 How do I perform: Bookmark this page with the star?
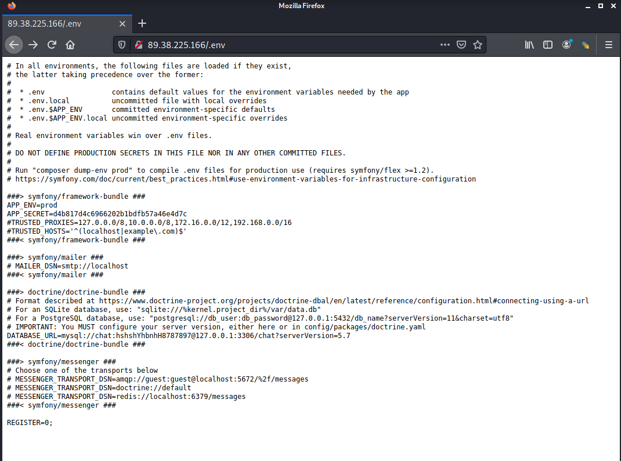[x=478, y=45]
